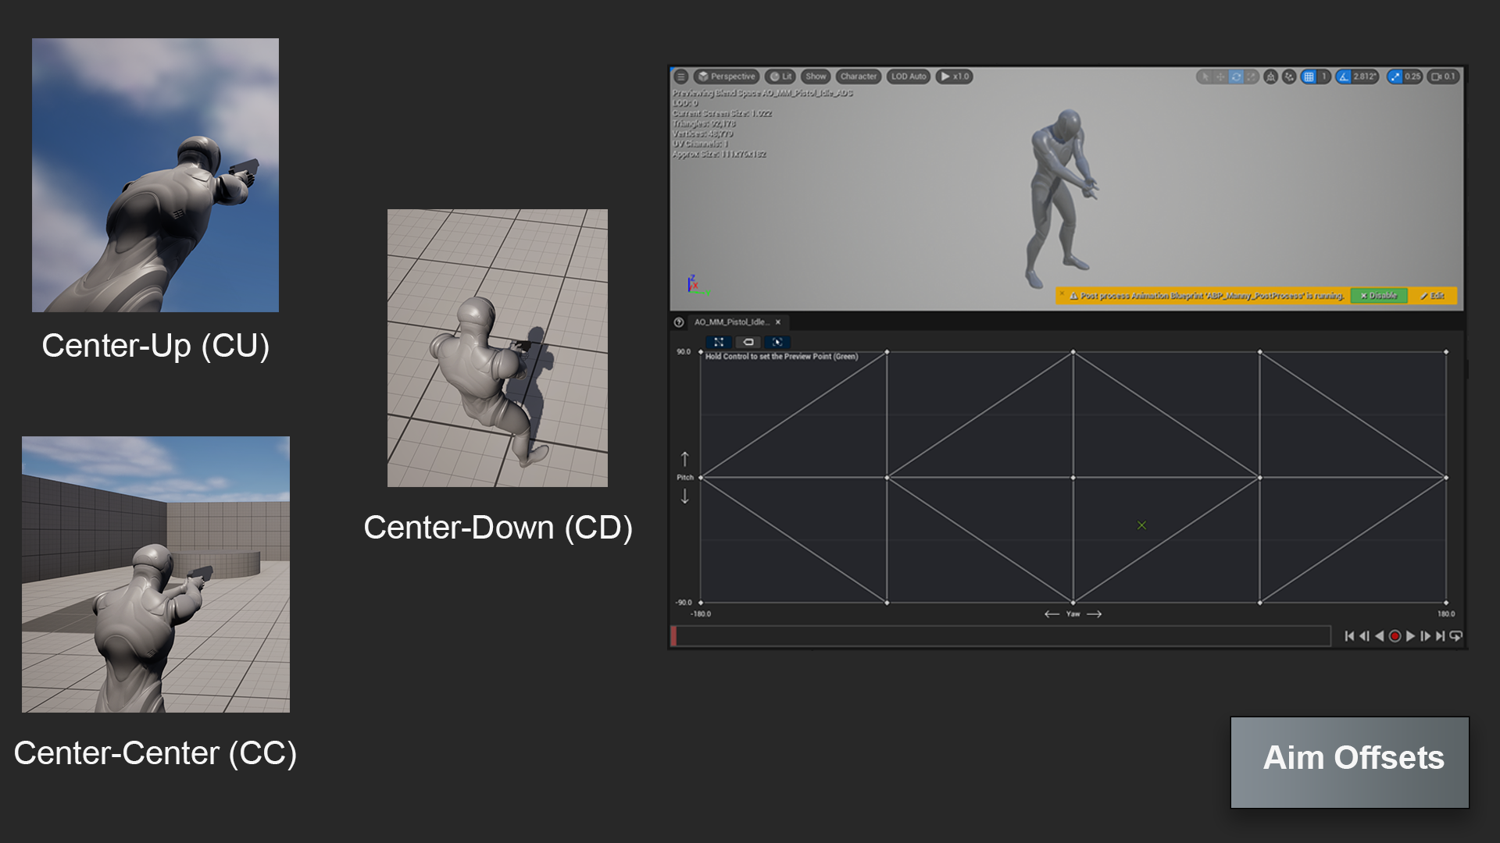Toggle scale snapping in toolbar

click(x=1395, y=76)
